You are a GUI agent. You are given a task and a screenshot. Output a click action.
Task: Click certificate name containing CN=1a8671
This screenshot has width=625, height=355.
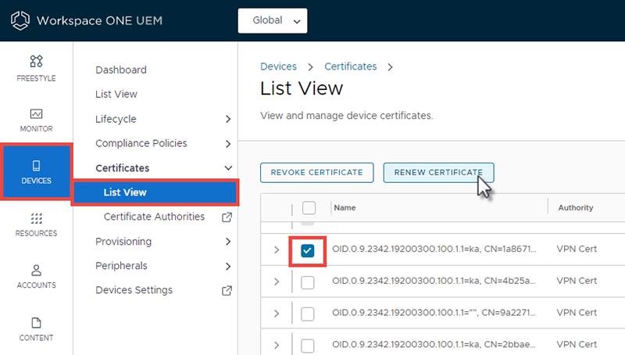coord(434,249)
